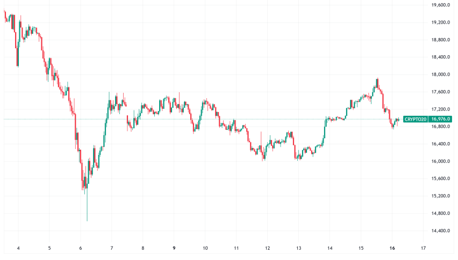Click date 4 on the time axis
This screenshot has height=260, width=458.
tap(18, 248)
